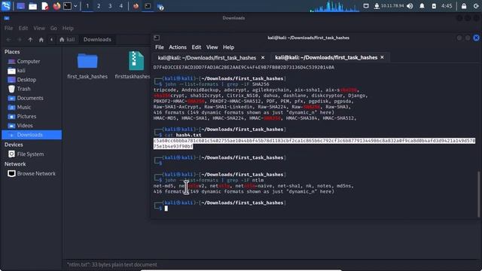
Task: Open File menu in Downloads file manager
Action: tap(8, 28)
